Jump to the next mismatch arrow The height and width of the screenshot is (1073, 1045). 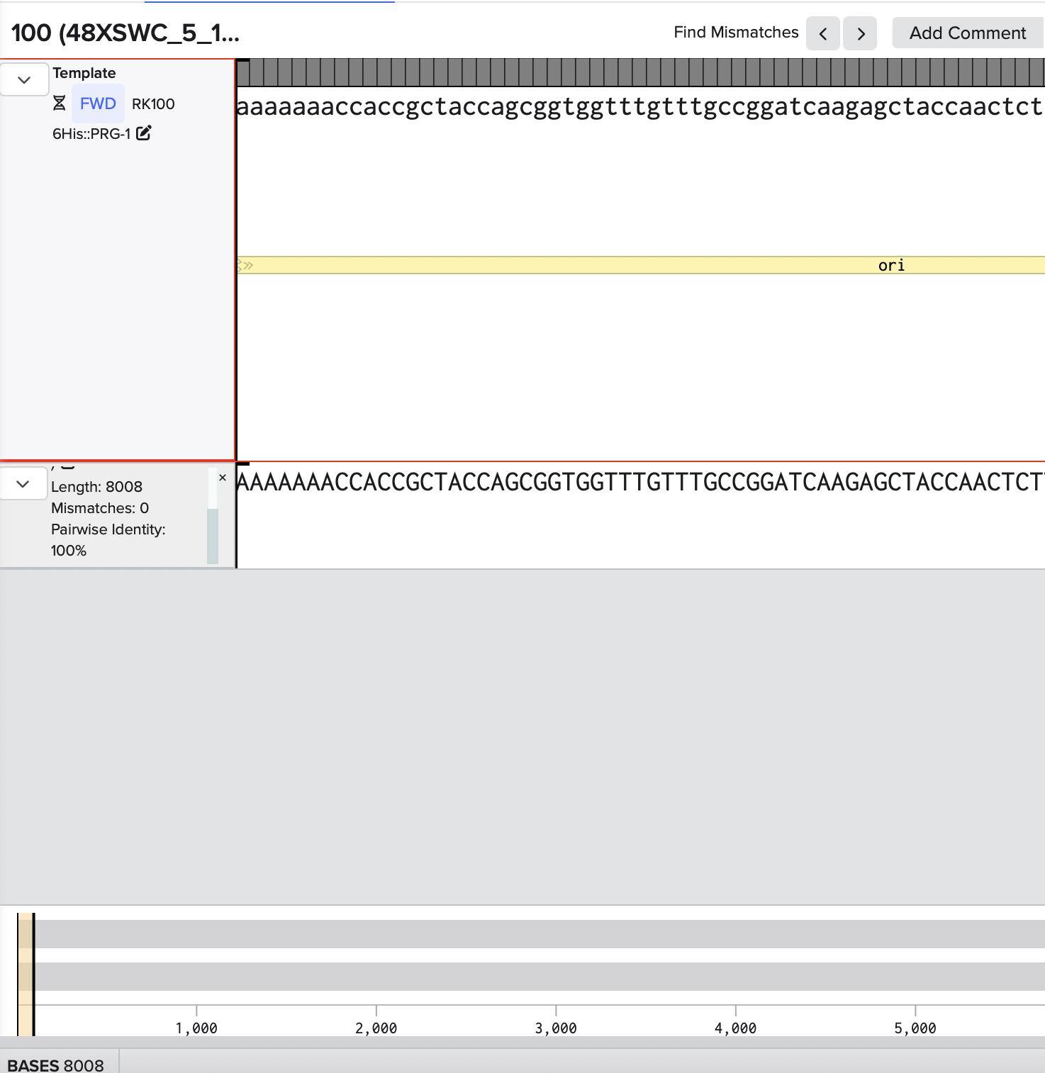pos(860,33)
